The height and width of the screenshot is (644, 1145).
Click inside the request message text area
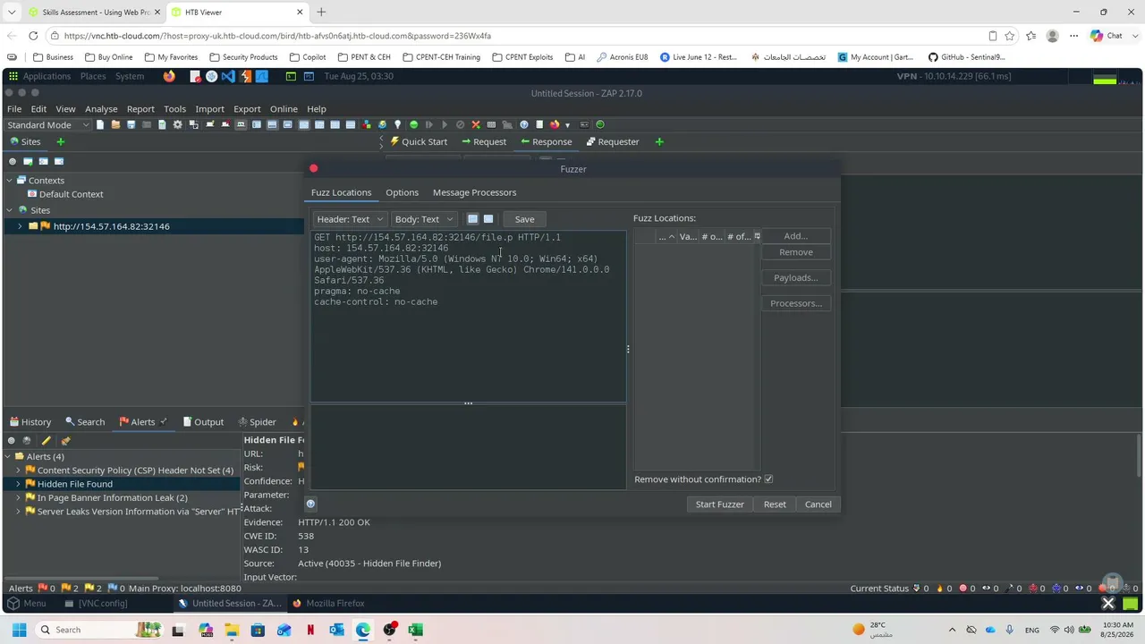468,317
